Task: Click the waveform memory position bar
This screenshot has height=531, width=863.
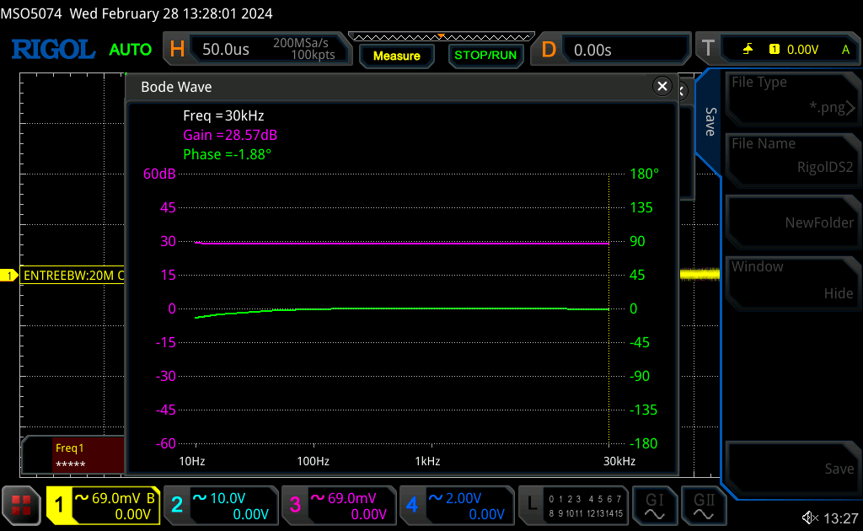Action: click(x=442, y=37)
